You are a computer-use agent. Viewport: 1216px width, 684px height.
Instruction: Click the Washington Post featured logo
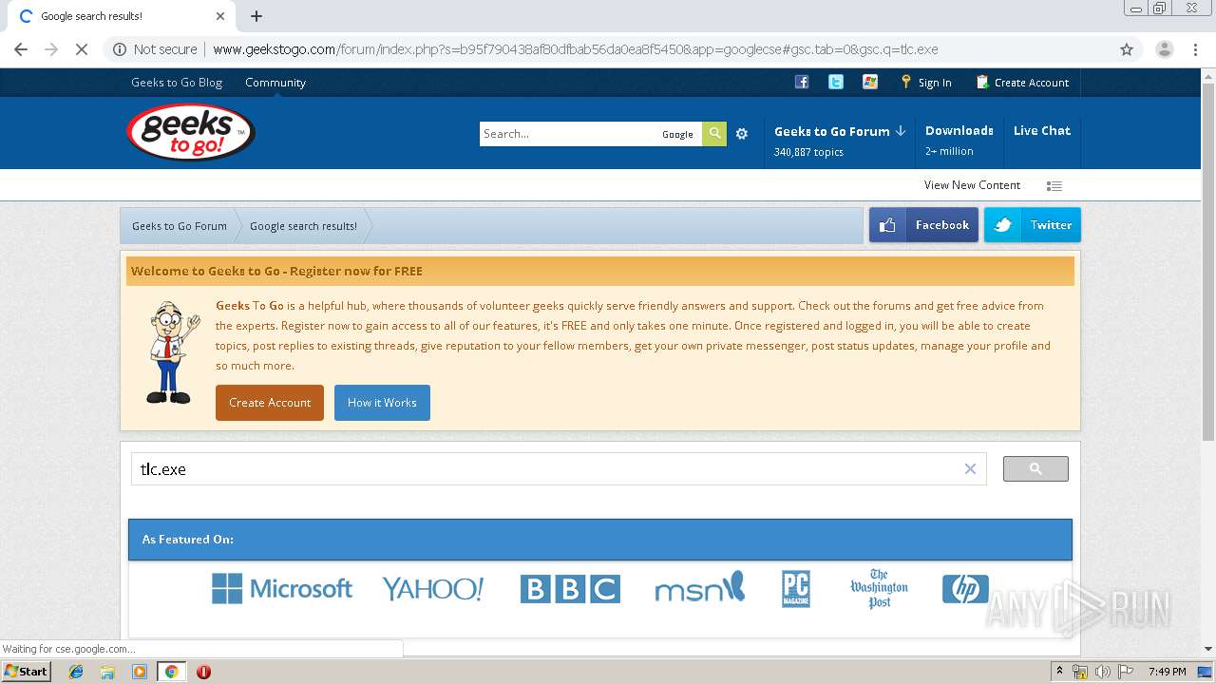click(x=879, y=589)
